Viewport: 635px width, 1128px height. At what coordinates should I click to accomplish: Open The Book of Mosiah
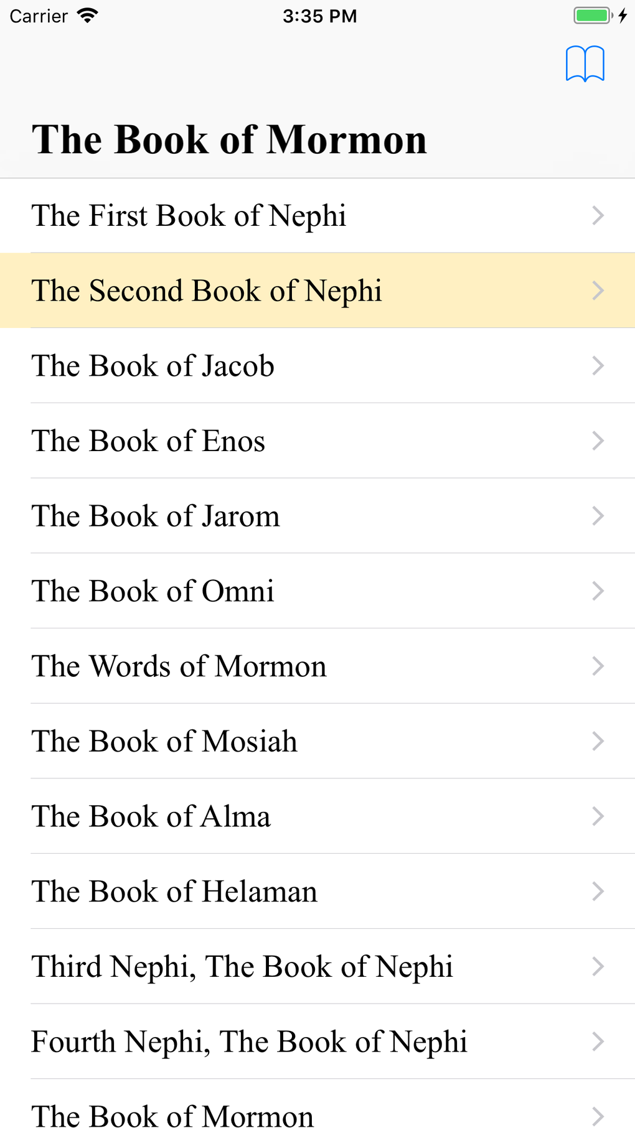point(165,742)
